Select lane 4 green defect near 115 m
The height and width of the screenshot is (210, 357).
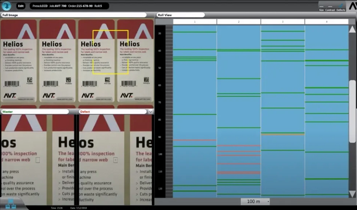click(327, 179)
